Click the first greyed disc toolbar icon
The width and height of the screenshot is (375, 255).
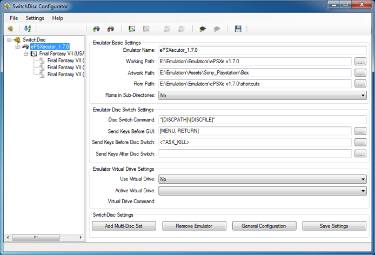click(167, 29)
